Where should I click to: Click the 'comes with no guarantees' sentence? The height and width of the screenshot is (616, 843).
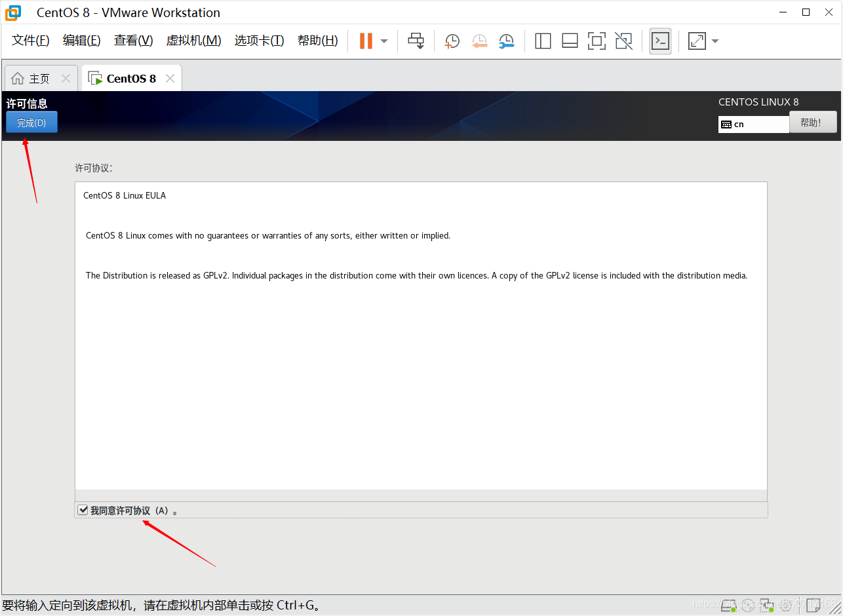(268, 236)
